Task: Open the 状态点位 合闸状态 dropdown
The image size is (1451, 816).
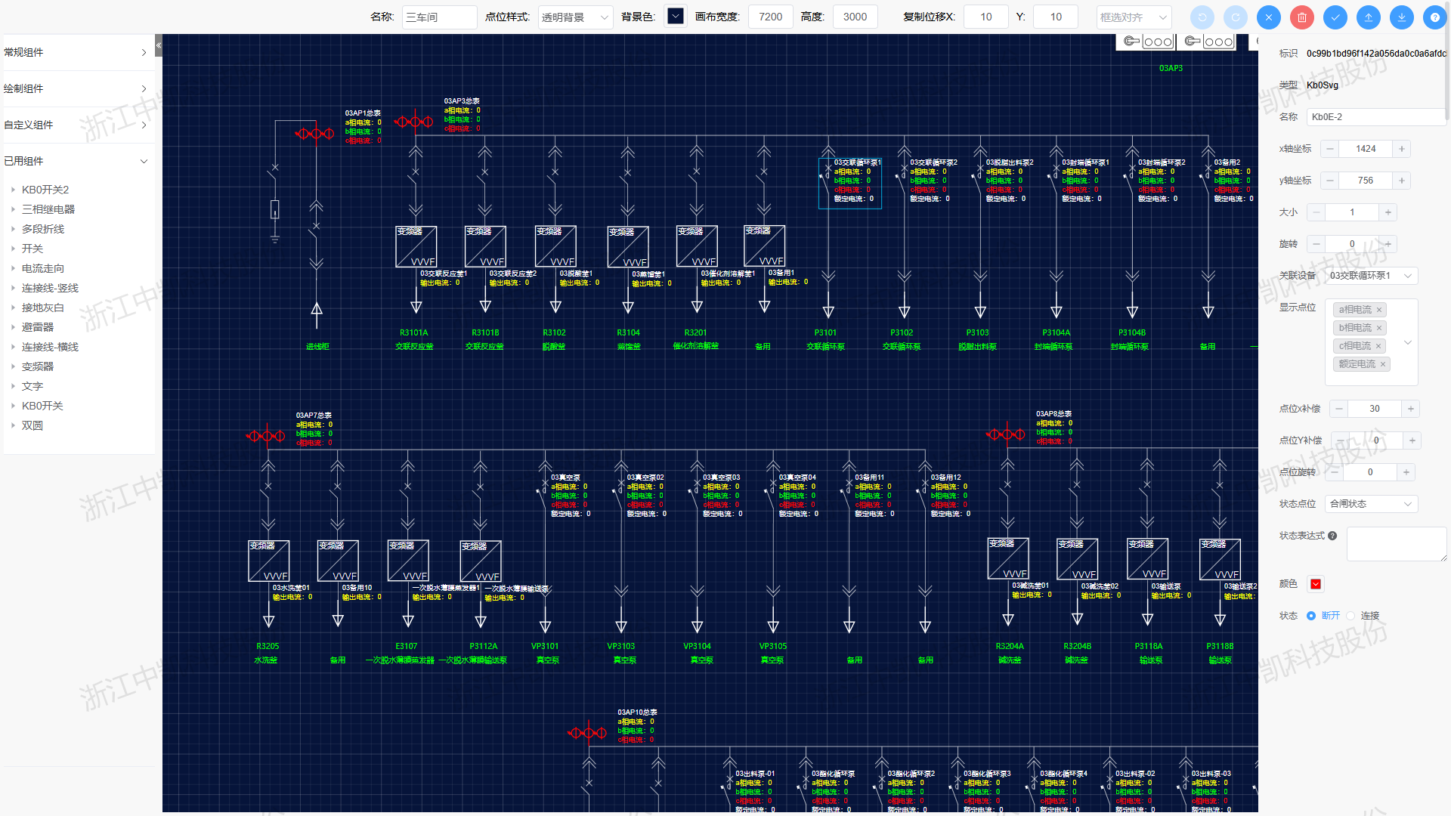Action: tap(1371, 504)
